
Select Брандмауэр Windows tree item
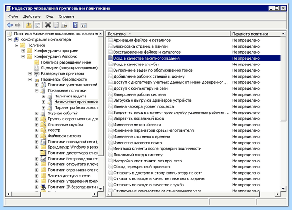pos(73,147)
